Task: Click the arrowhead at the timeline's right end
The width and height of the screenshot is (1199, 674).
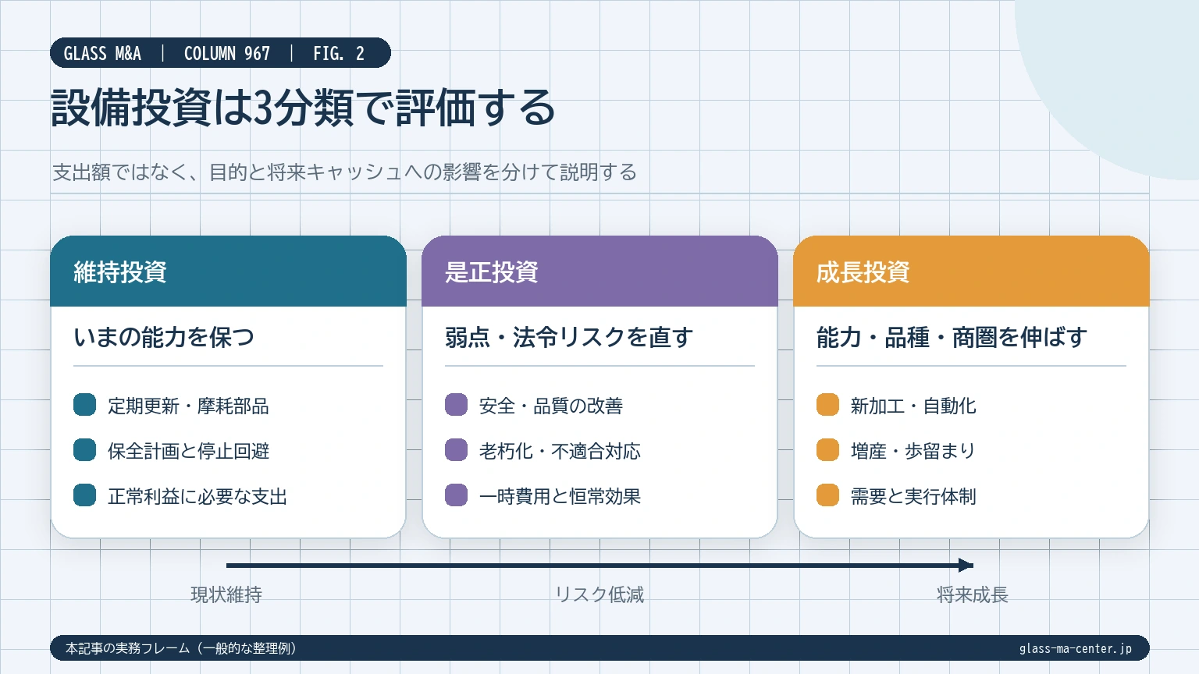Action: point(966,566)
